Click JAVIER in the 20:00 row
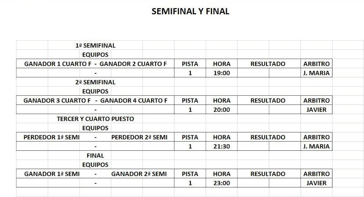364x197 pixels. [317, 110]
